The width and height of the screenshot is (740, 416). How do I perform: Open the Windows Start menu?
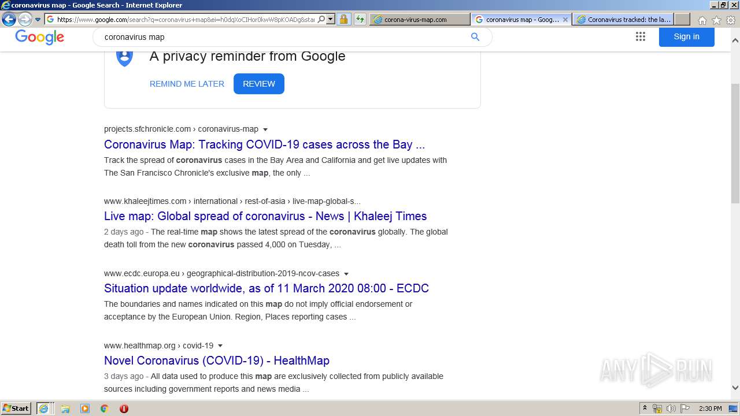[16, 408]
